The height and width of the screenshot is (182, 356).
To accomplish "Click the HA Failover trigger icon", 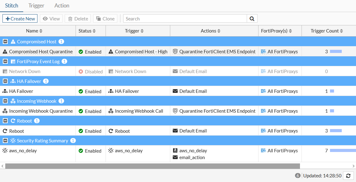I will [x=111, y=91].
